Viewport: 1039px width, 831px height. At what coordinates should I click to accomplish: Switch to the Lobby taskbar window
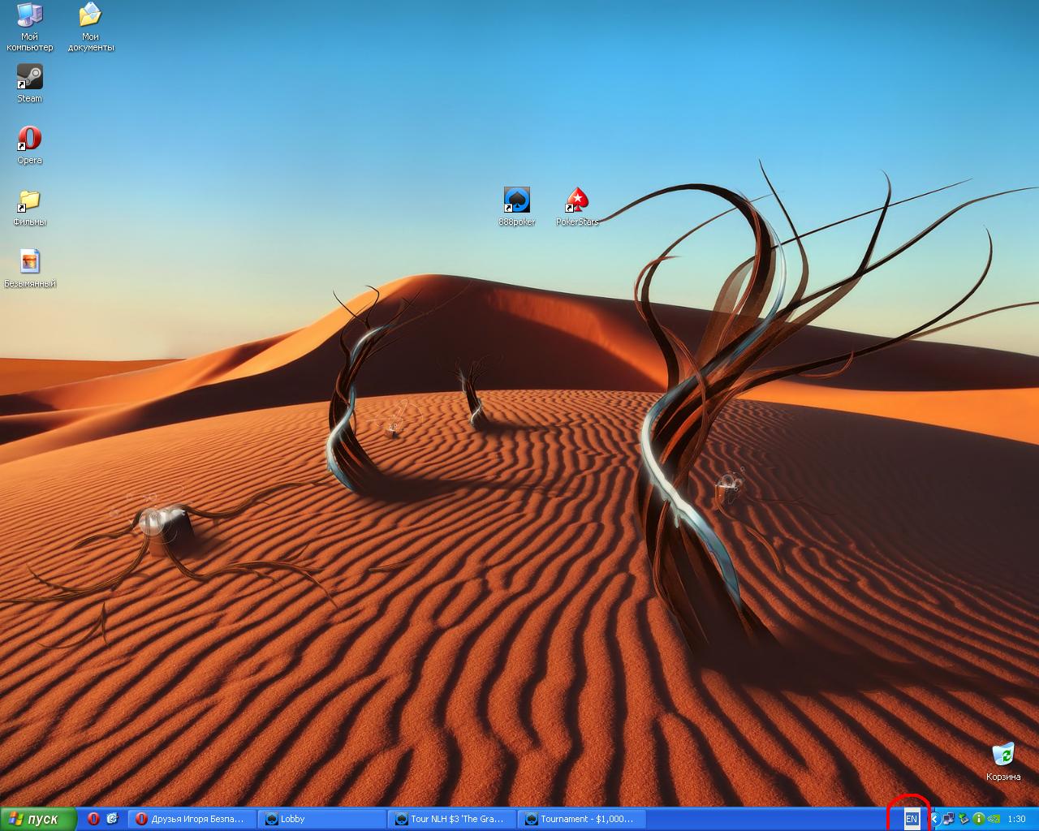(x=321, y=819)
